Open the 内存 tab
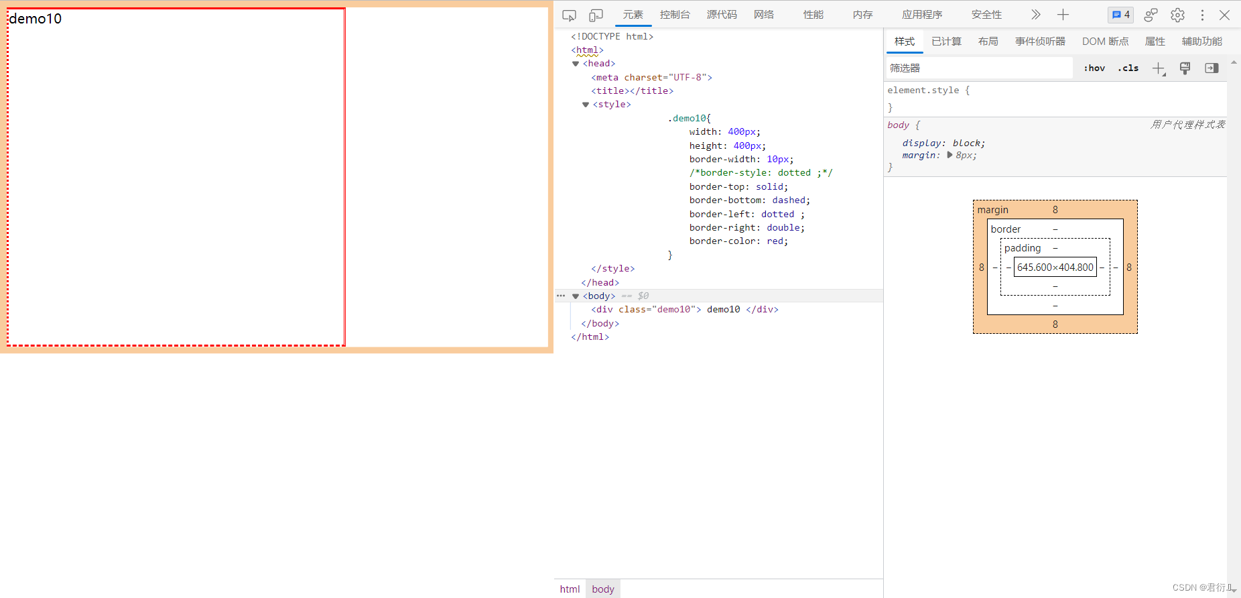The height and width of the screenshot is (598, 1241). click(x=862, y=15)
